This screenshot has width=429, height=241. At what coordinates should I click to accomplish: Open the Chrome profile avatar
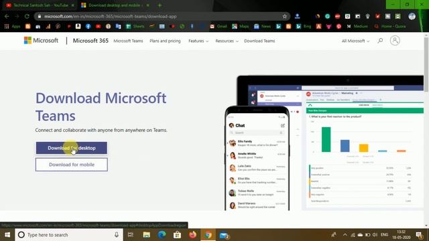pyautogui.click(x=412, y=16)
